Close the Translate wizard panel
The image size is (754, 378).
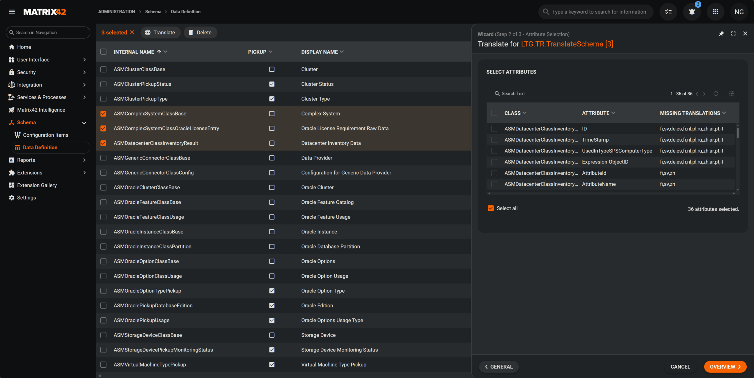(745, 34)
